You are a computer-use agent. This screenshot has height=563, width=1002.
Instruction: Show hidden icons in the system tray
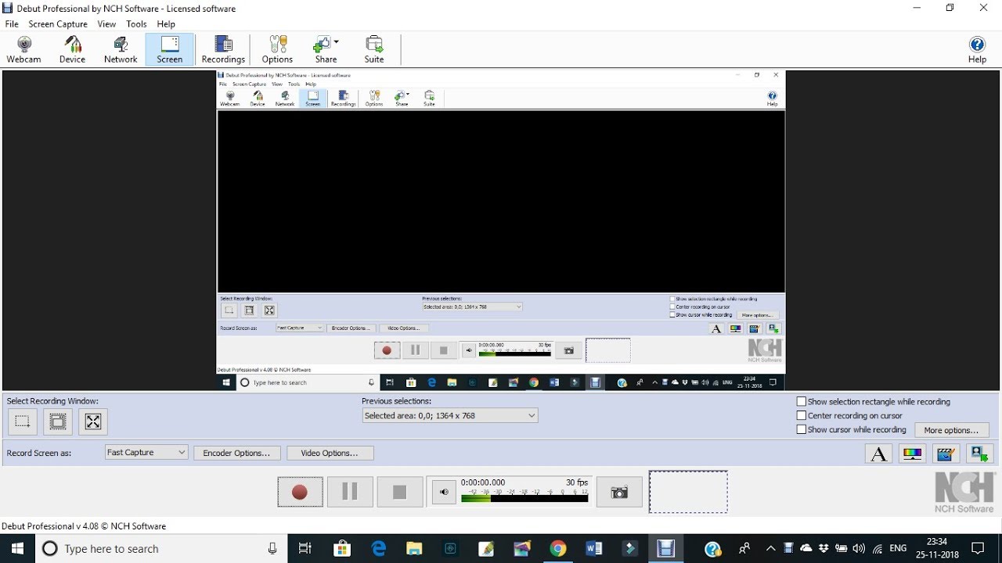tap(770, 549)
